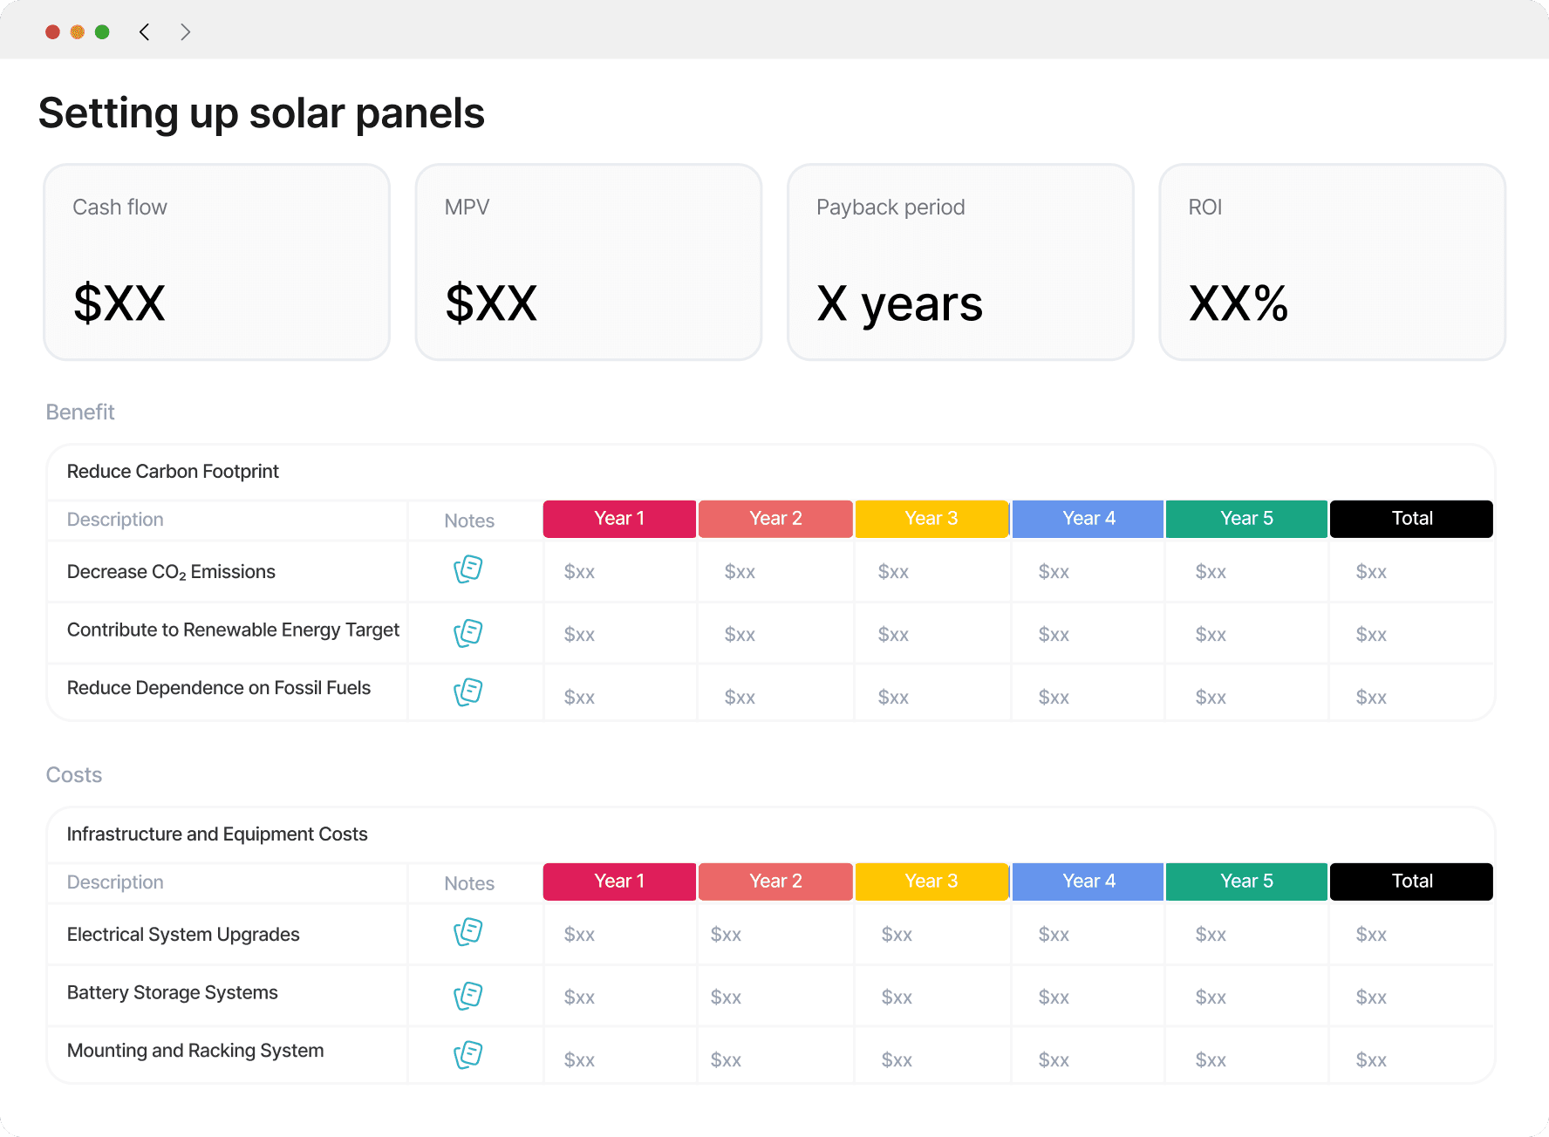Open the Payback period card
The height and width of the screenshot is (1137, 1549).
tap(960, 262)
